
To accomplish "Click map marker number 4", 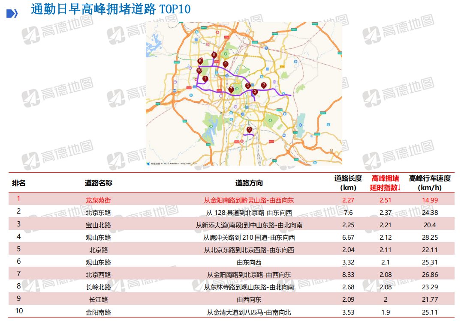I will (x=225, y=64).
